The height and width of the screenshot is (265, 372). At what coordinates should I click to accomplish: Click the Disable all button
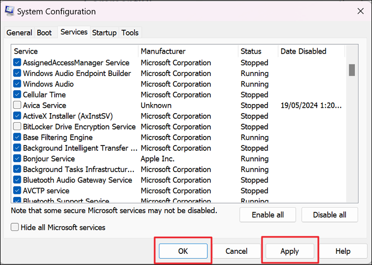coord(329,215)
